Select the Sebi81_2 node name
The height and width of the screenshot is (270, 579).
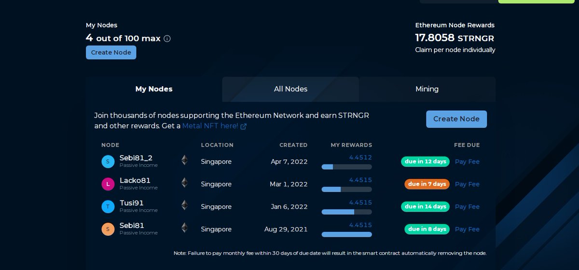pos(136,158)
